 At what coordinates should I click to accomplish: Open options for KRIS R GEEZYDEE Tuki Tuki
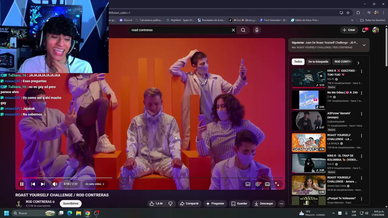point(361,71)
